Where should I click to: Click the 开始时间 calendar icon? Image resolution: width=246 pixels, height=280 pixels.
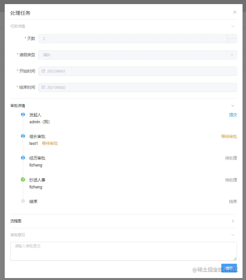(43, 71)
